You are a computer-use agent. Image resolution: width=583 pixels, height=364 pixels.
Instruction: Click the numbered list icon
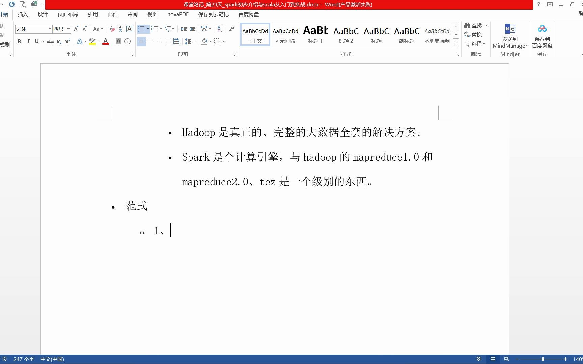click(155, 29)
